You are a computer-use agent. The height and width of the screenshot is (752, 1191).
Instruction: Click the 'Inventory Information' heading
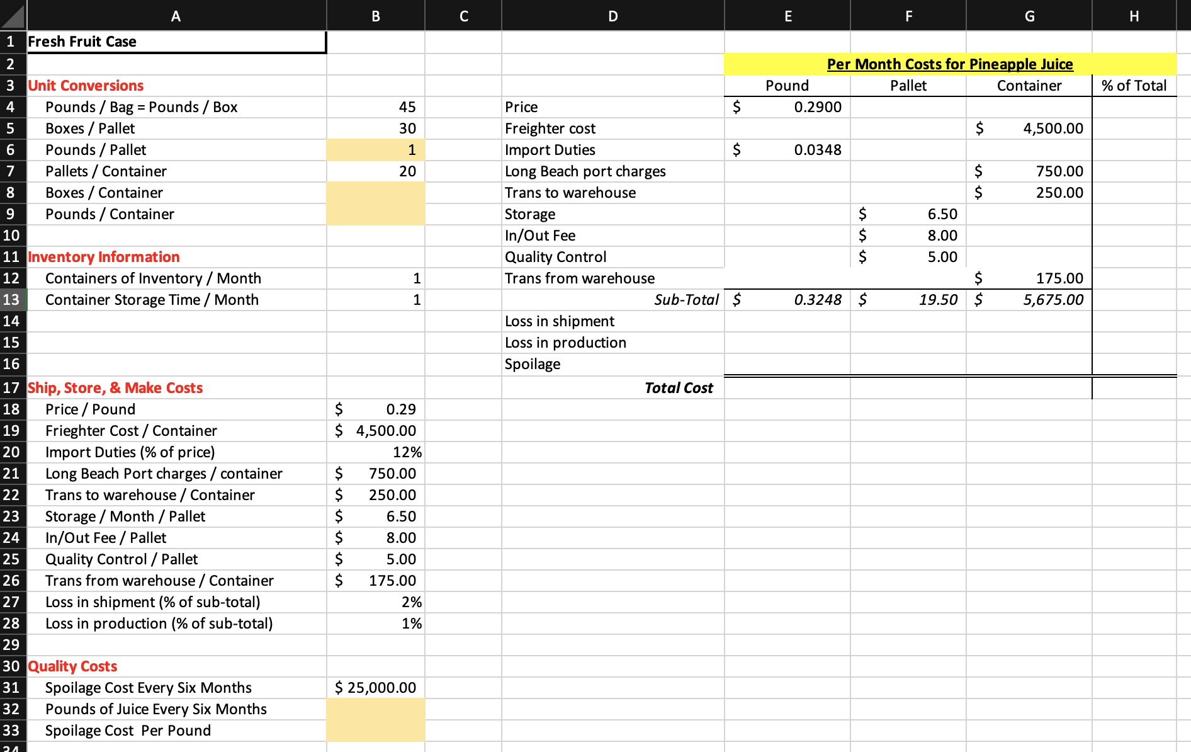(x=104, y=257)
